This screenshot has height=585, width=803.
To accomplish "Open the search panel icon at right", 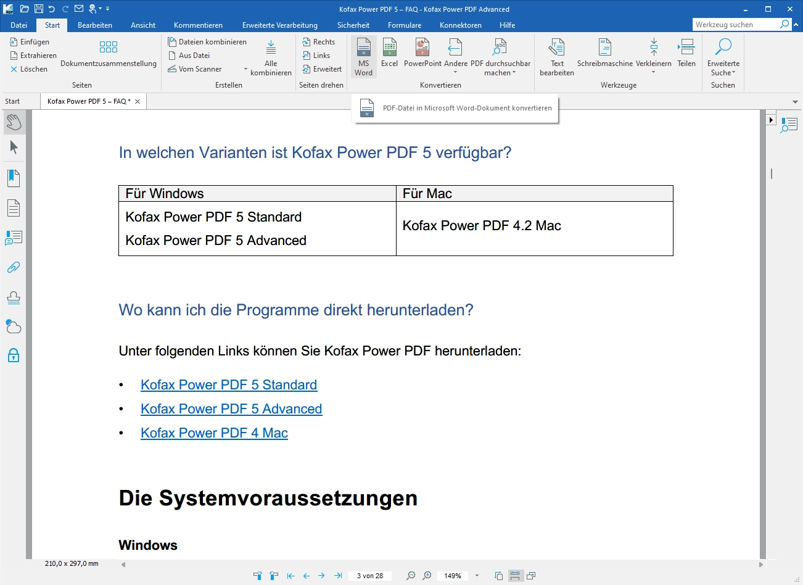I will tap(789, 125).
